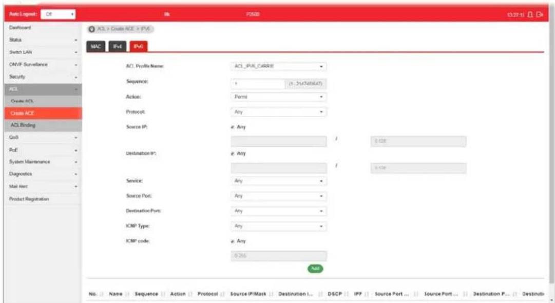Expand the PoE sidebar menu
The width and height of the screenshot is (555, 303).
(43, 150)
